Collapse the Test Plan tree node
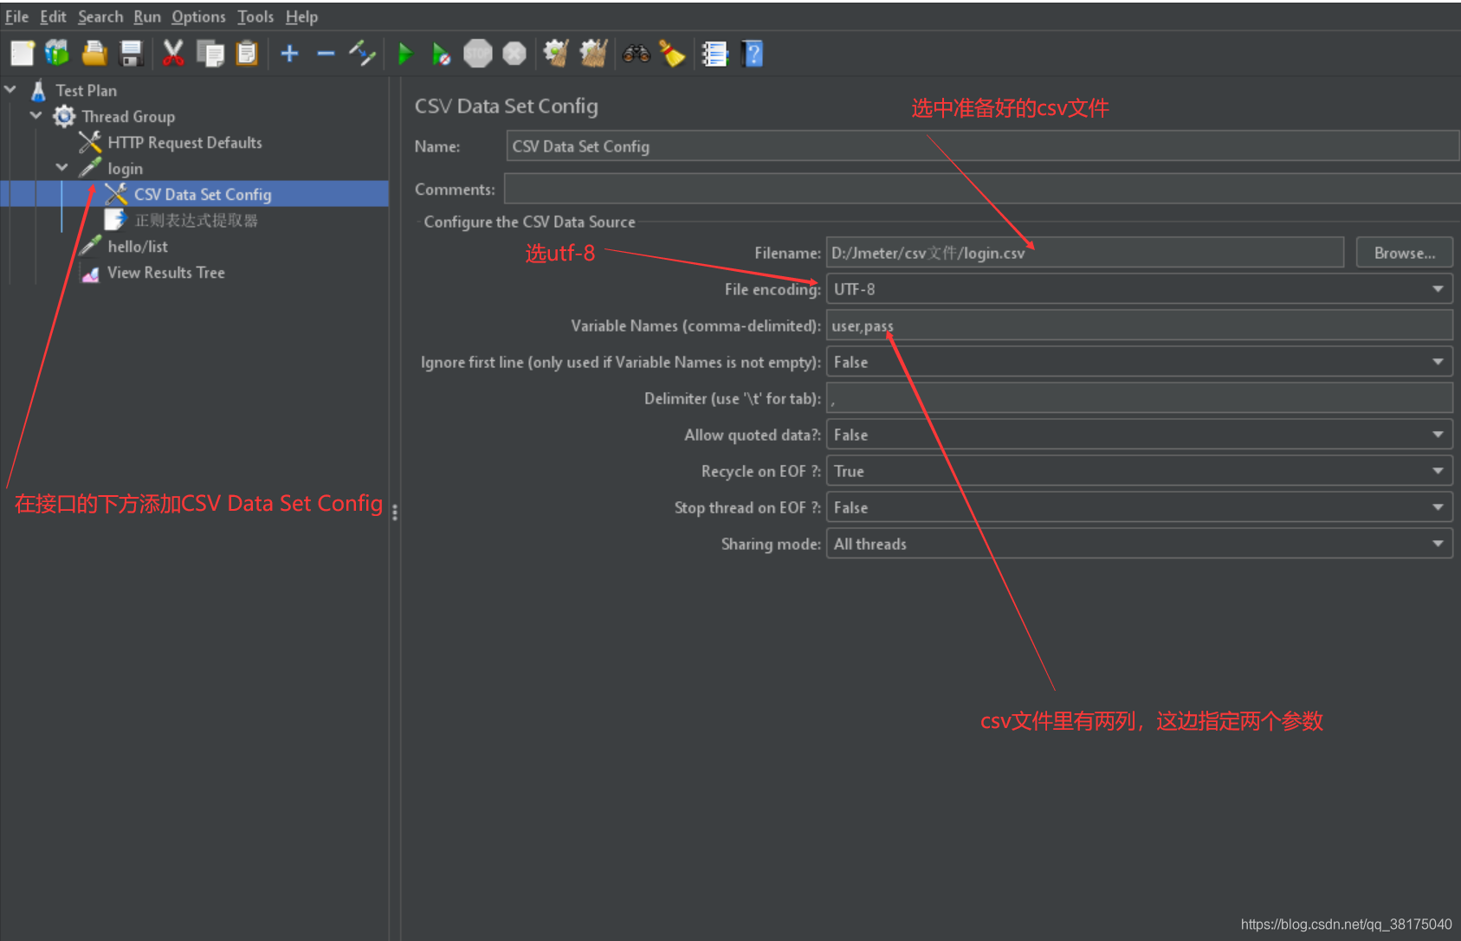 (10, 89)
